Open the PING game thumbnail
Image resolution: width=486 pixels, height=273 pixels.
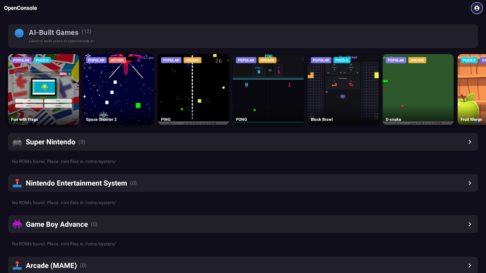click(193, 89)
